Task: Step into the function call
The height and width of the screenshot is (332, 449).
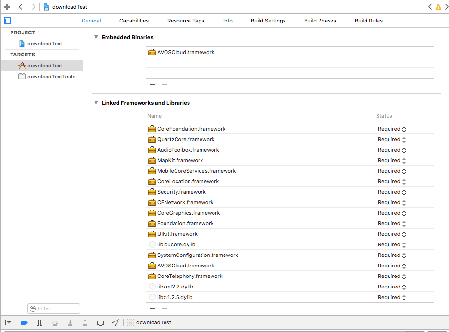Action: coord(70,322)
